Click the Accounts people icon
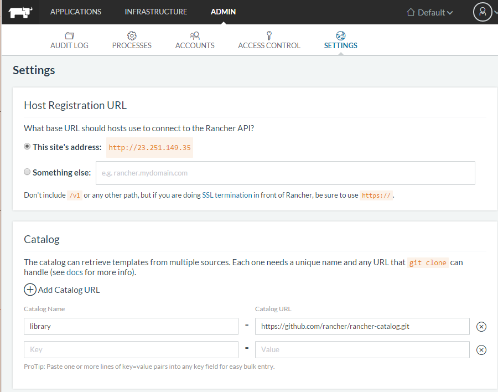 pyautogui.click(x=195, y=35)
